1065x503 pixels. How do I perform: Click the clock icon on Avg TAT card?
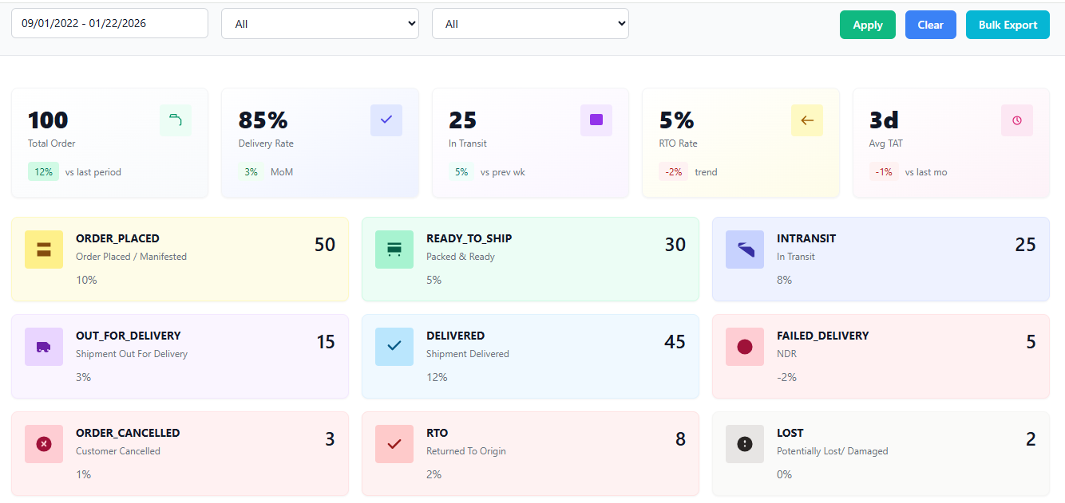tap(1017, 120)
